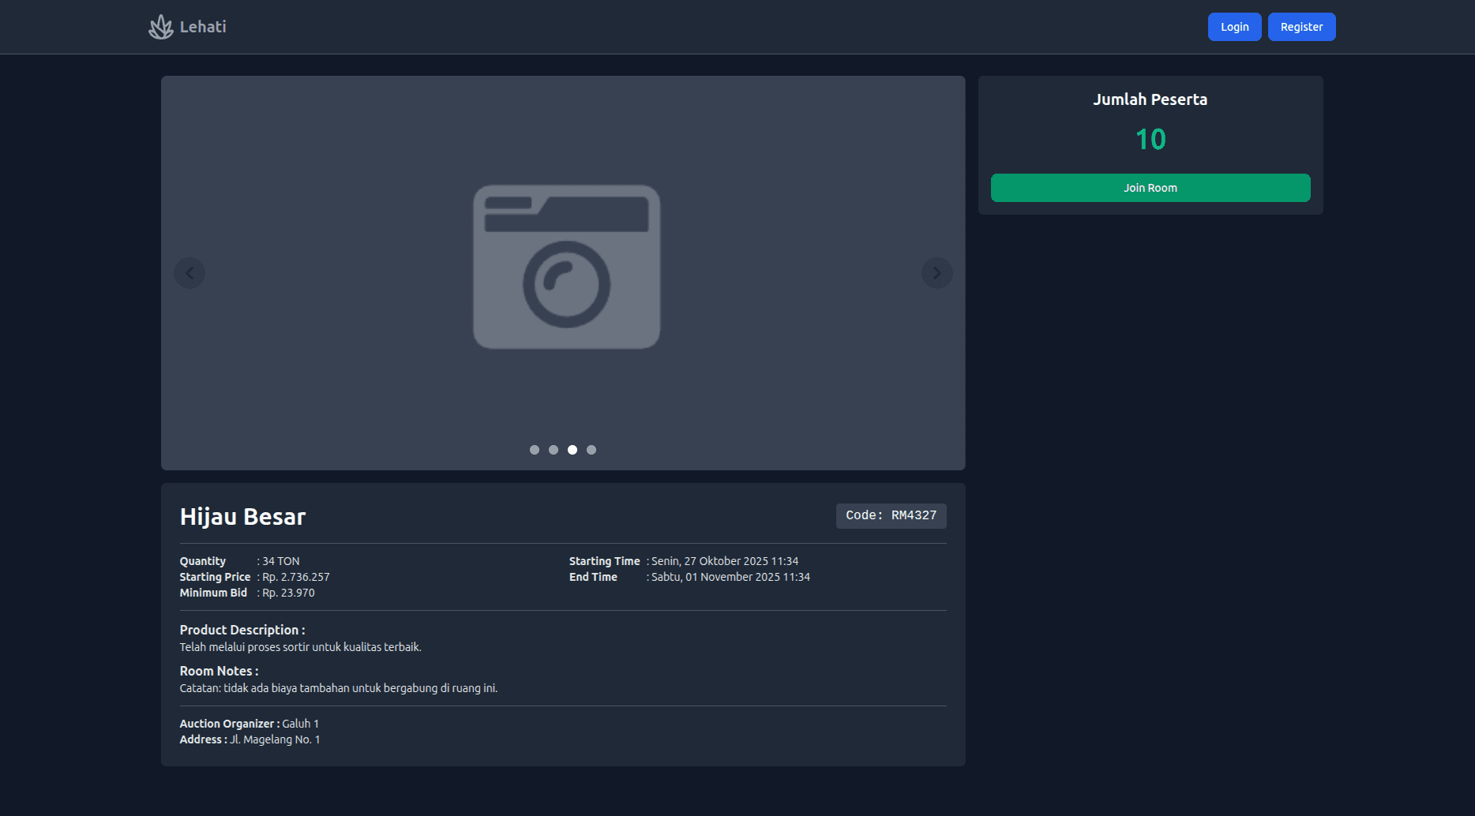1475x816 pixels.
Task: Click the Hijau Besar product title
Action: [242, 516]
